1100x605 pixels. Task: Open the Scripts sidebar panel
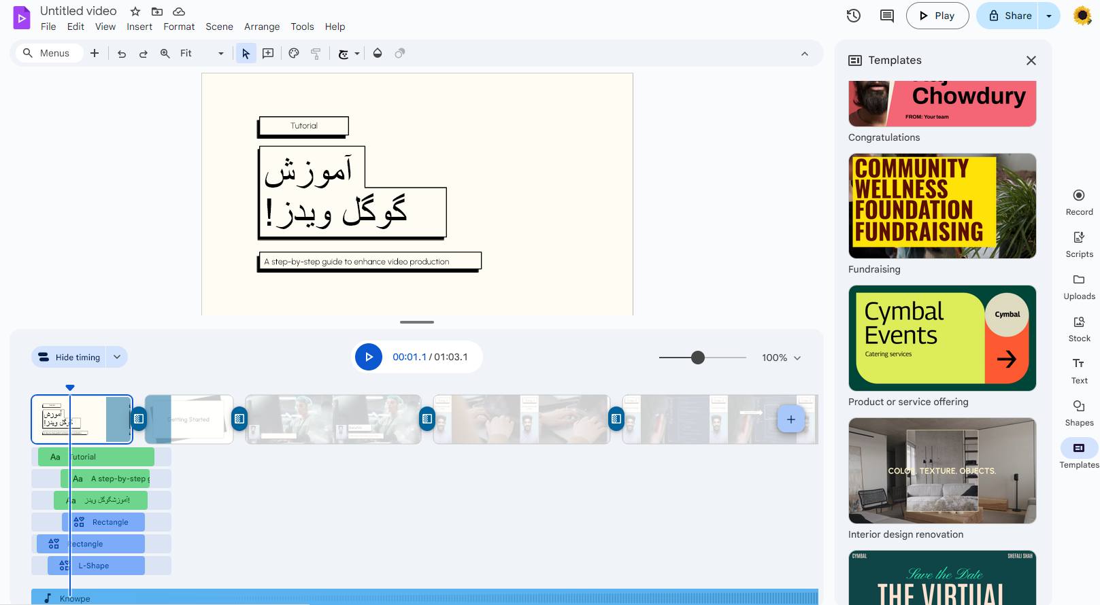(x=1079, y=245)
